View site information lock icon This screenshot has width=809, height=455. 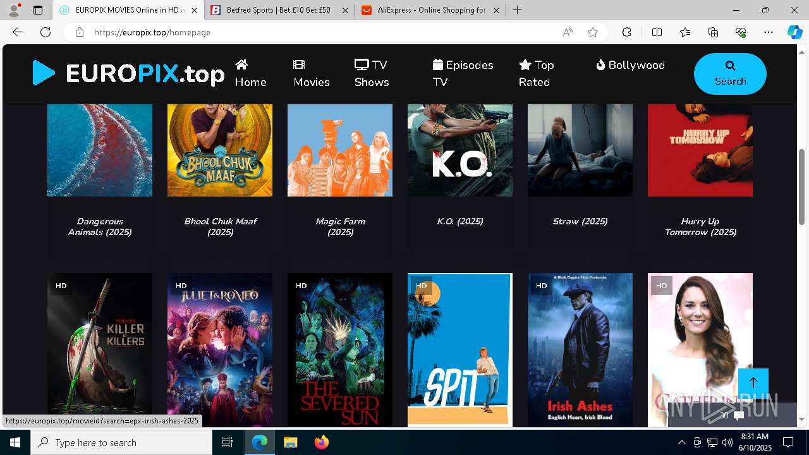[x=80, y=32]
